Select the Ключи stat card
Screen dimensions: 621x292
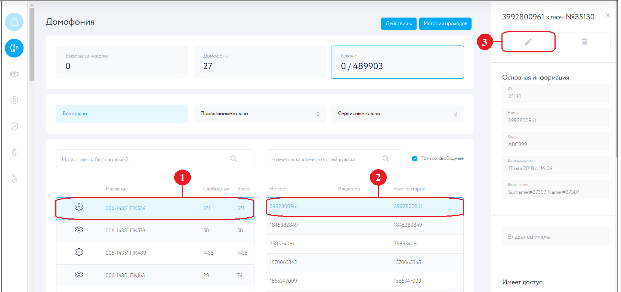[398, 62]
